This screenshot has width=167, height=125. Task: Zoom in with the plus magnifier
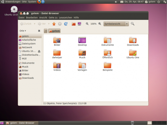pos(100,24)
